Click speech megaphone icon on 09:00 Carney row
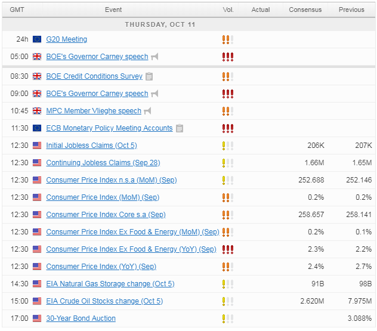 click(154, 94)
